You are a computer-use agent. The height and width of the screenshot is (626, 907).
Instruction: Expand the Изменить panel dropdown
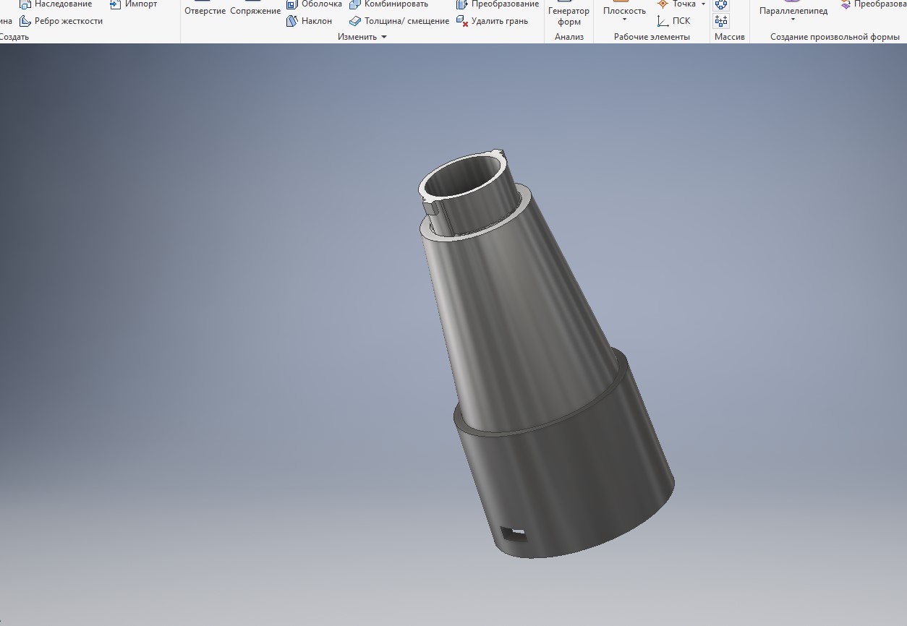pos(384,37)
